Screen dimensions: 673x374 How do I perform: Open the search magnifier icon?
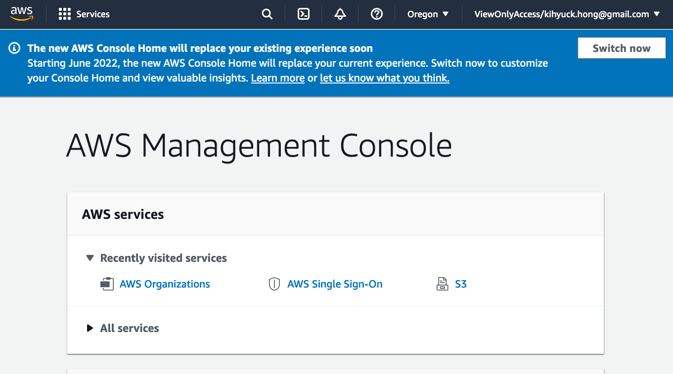tap(267, 14)
